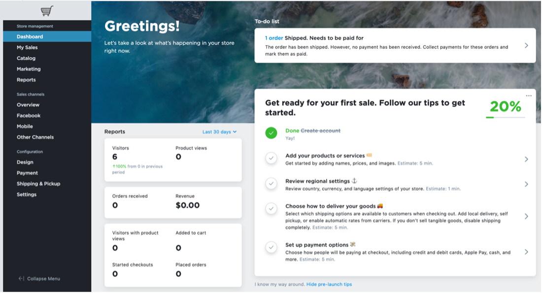Check the Review regional settings circle
The image size is (542, 293).
pos(271,184)
